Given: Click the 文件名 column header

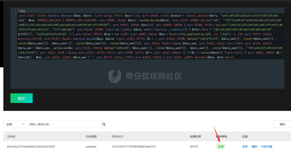Looking at the screenshot, I should (x=11, y=136).
